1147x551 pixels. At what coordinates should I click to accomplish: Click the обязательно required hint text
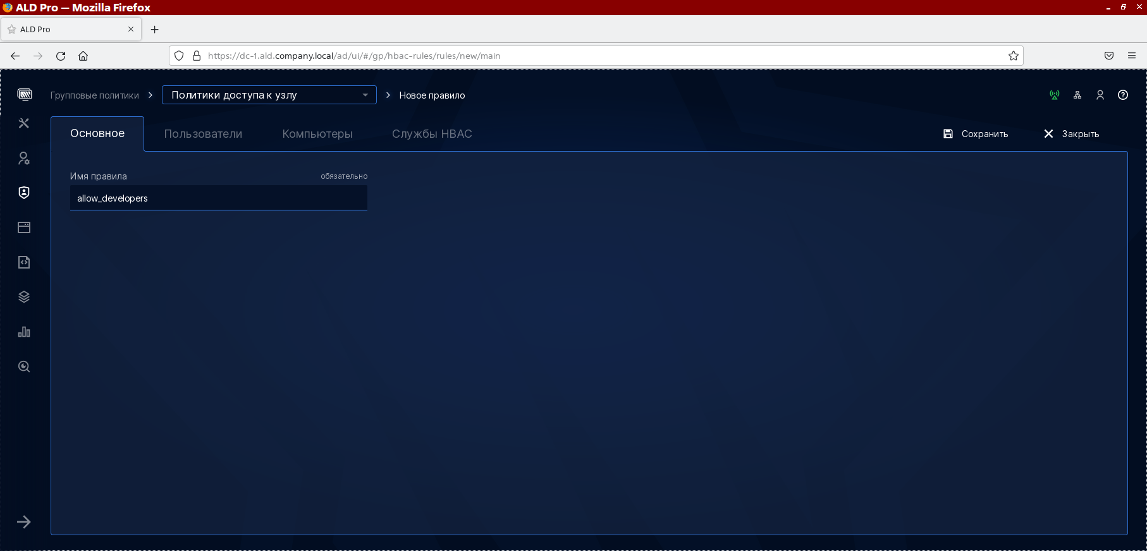(344, 176)
